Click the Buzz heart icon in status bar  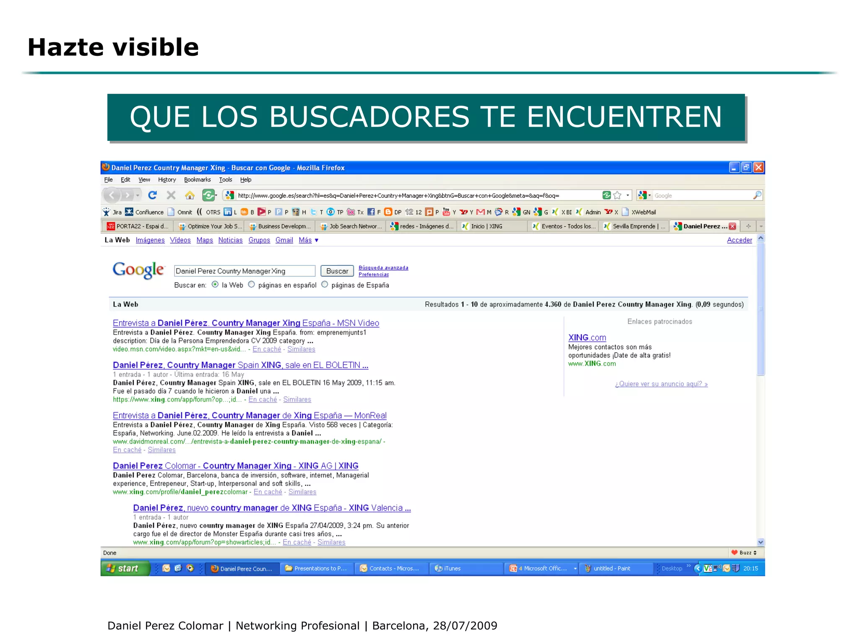point(734,553)
